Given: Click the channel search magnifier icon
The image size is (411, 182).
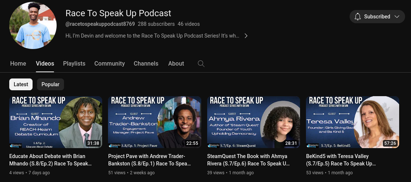Looking at the screenshot, I should pos(201,63).
